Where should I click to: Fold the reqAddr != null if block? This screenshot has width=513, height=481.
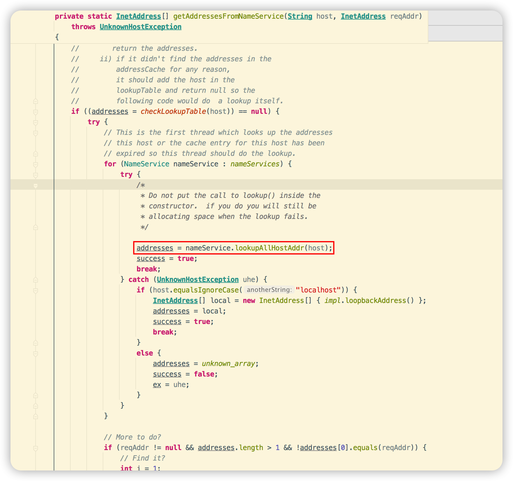(x=36, y=448)
